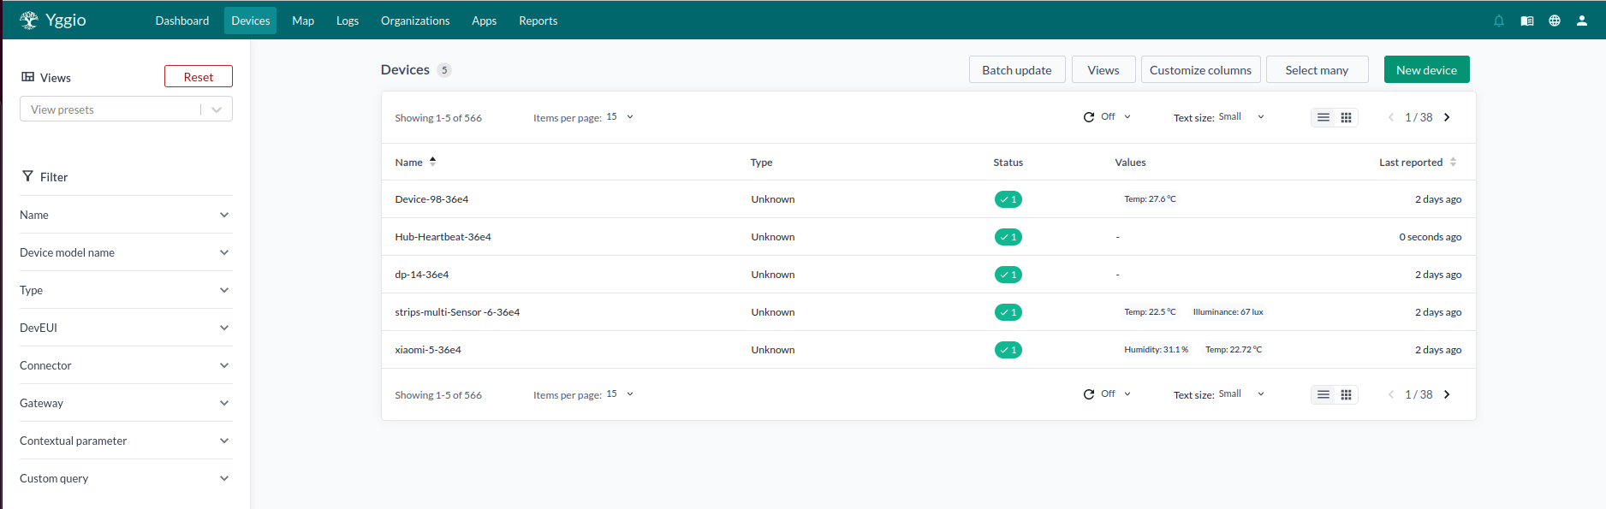Open the user account icon
The image size is (1606, 509).
pos(1582,21)
